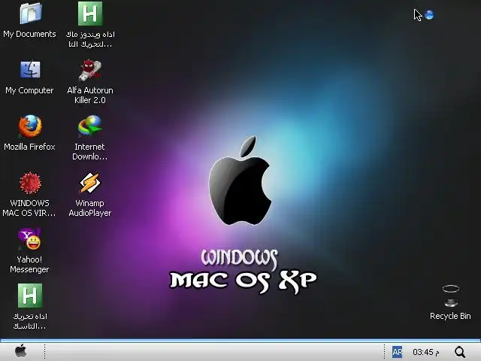Click the "Recycle Bin" label text
The height and width of the screenshot is (361, 481).
click(450, 316)
